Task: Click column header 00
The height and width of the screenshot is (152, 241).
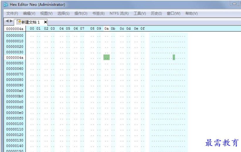Action: tap(32, 29)
